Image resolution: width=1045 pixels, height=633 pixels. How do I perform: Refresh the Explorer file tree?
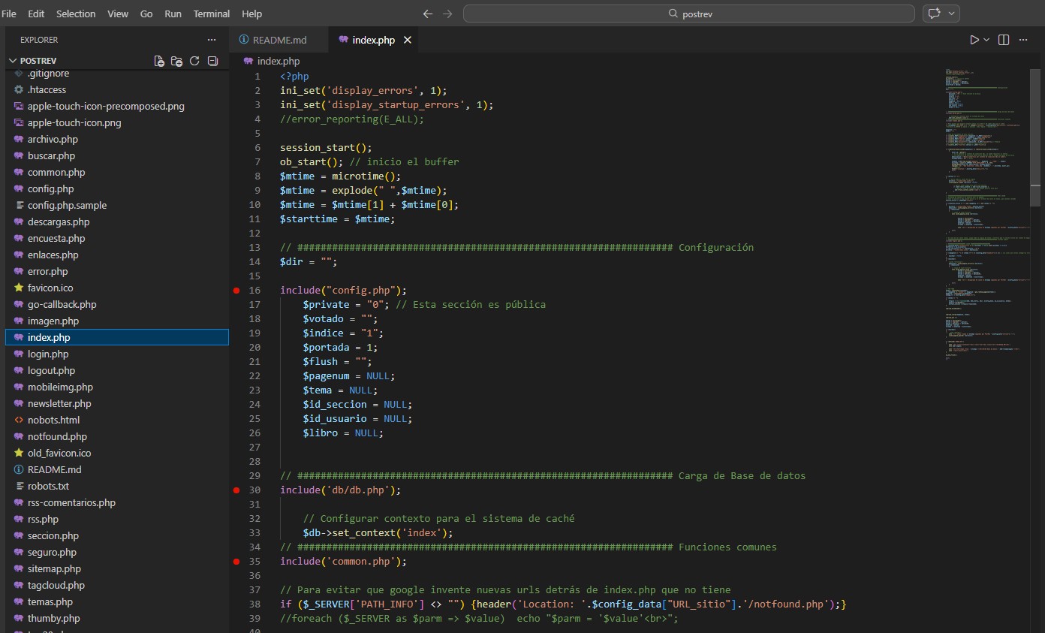click(194, 61)
